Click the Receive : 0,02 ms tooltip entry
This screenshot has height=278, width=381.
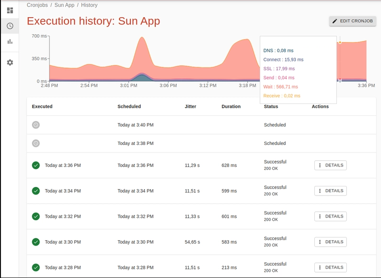281,96
